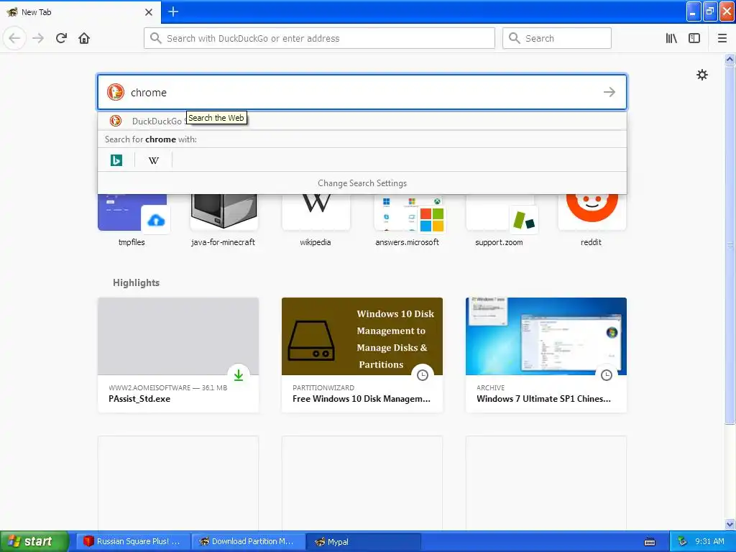Click the Highlights section heading
The width and height of the screenshot is (736, 552).
pos(136,282)
